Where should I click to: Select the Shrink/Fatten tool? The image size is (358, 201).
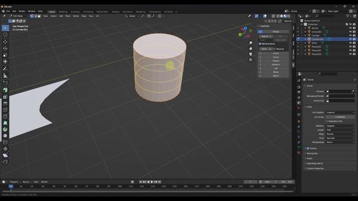(x=5, y=149)
